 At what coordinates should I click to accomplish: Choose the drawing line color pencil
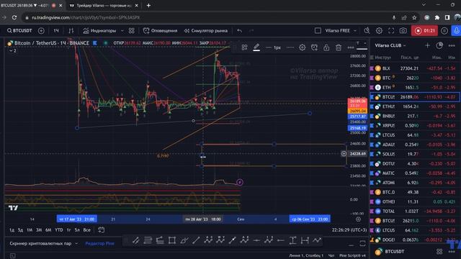[256, 47]
